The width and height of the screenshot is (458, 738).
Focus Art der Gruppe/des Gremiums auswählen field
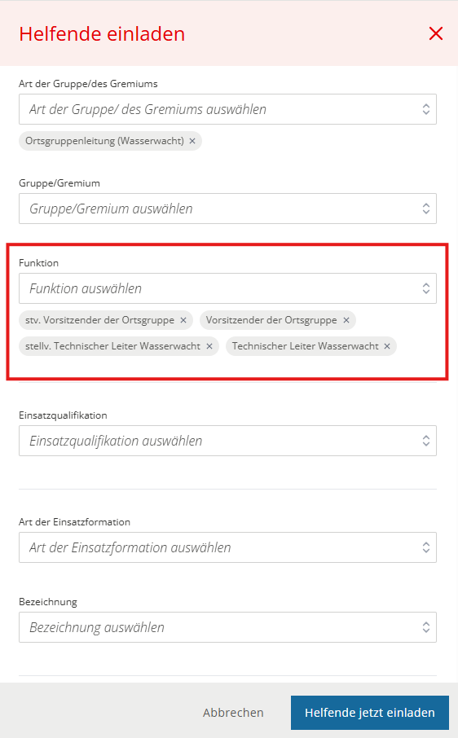pyautogui.click(x=228, y=109)
